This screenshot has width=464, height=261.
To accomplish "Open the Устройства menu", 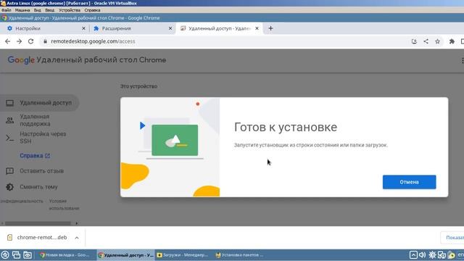I will point(70,10).
